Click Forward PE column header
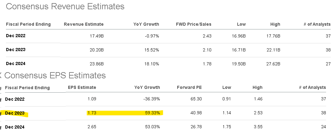332x131 pixels. pos(189,87)
